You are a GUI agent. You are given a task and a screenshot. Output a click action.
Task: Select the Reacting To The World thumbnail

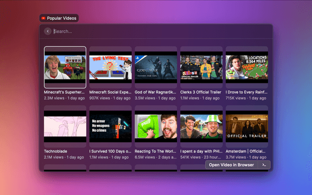tap(156, 126)
